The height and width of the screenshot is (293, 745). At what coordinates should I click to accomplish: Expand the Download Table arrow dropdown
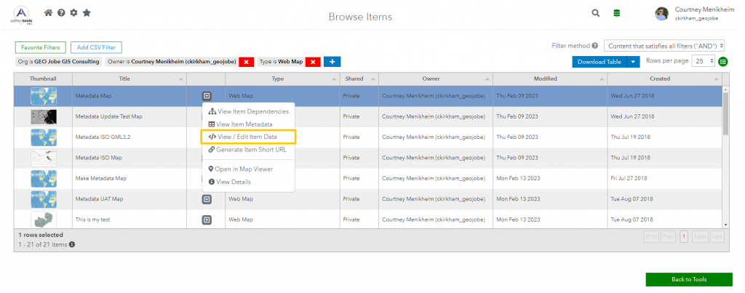click(x=633, y=62)
